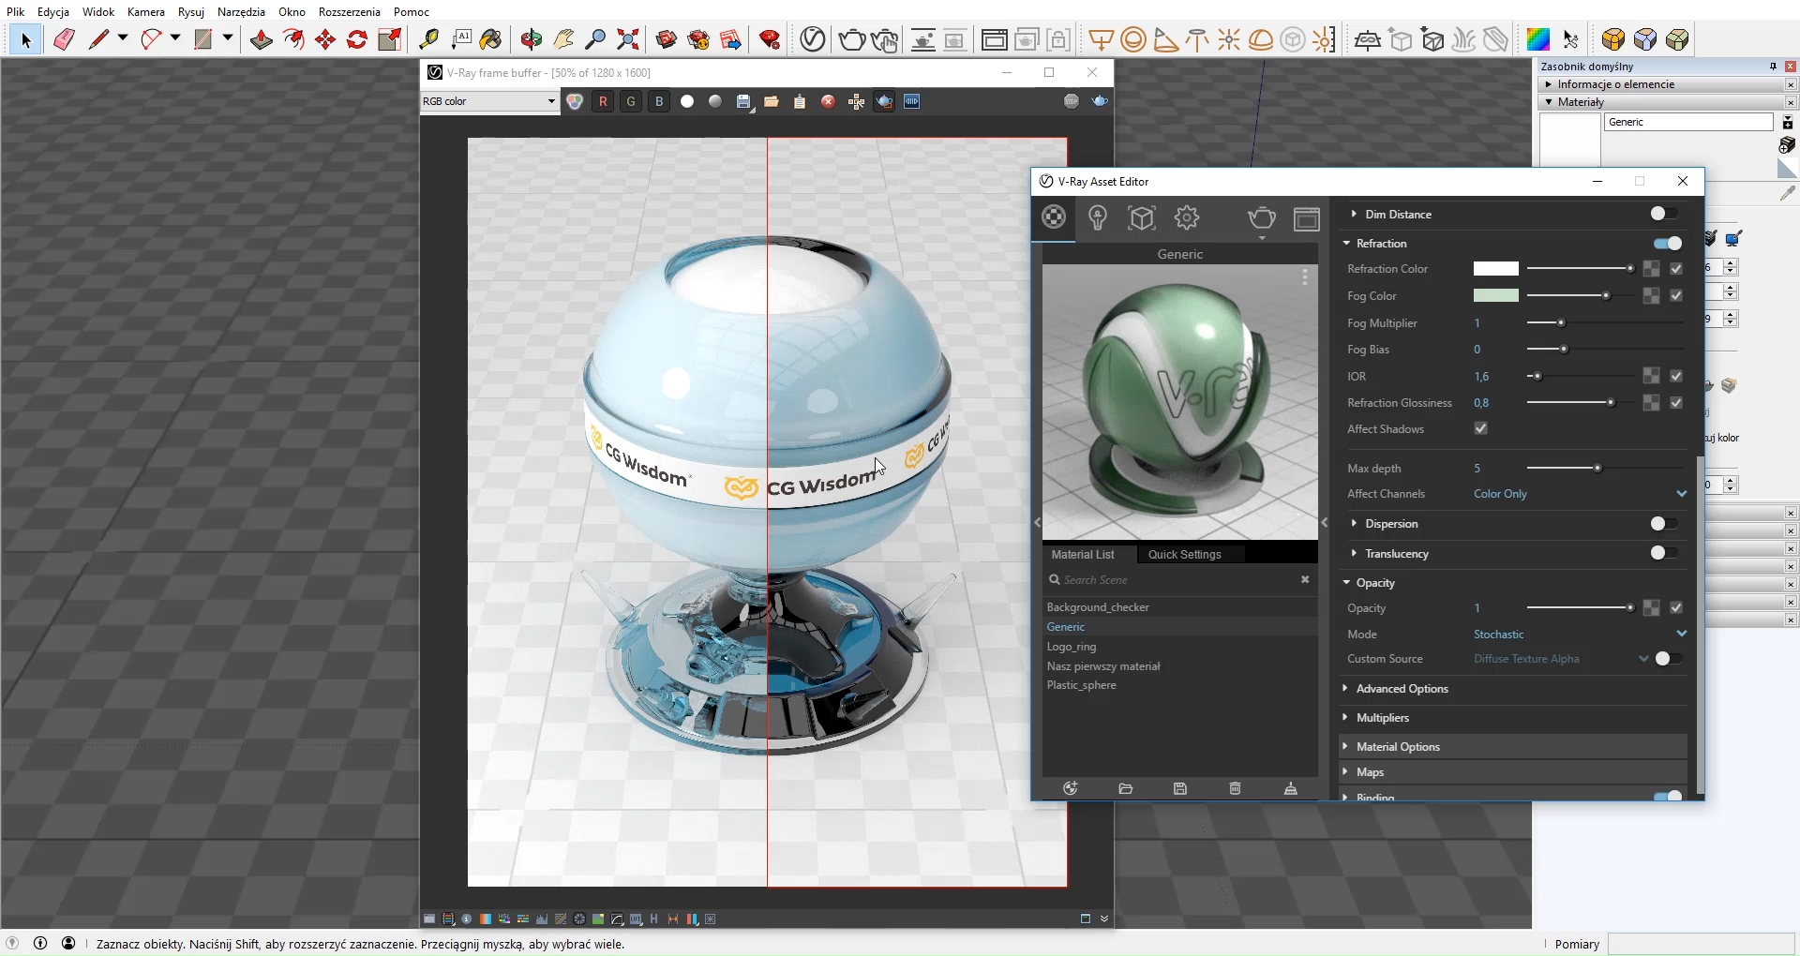Image resolution: width=1800 pixels, height=956 pixels.
Task: Show blue channel in frame buffer
Action: (659, 101)
